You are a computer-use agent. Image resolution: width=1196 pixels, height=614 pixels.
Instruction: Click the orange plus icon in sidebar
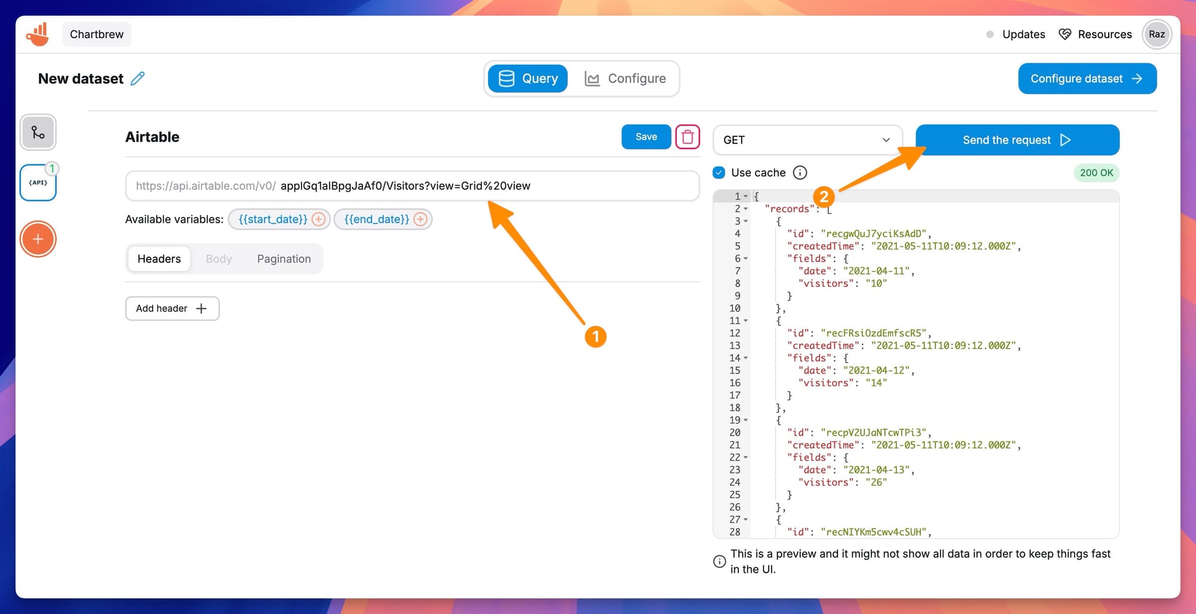point(38,239)
